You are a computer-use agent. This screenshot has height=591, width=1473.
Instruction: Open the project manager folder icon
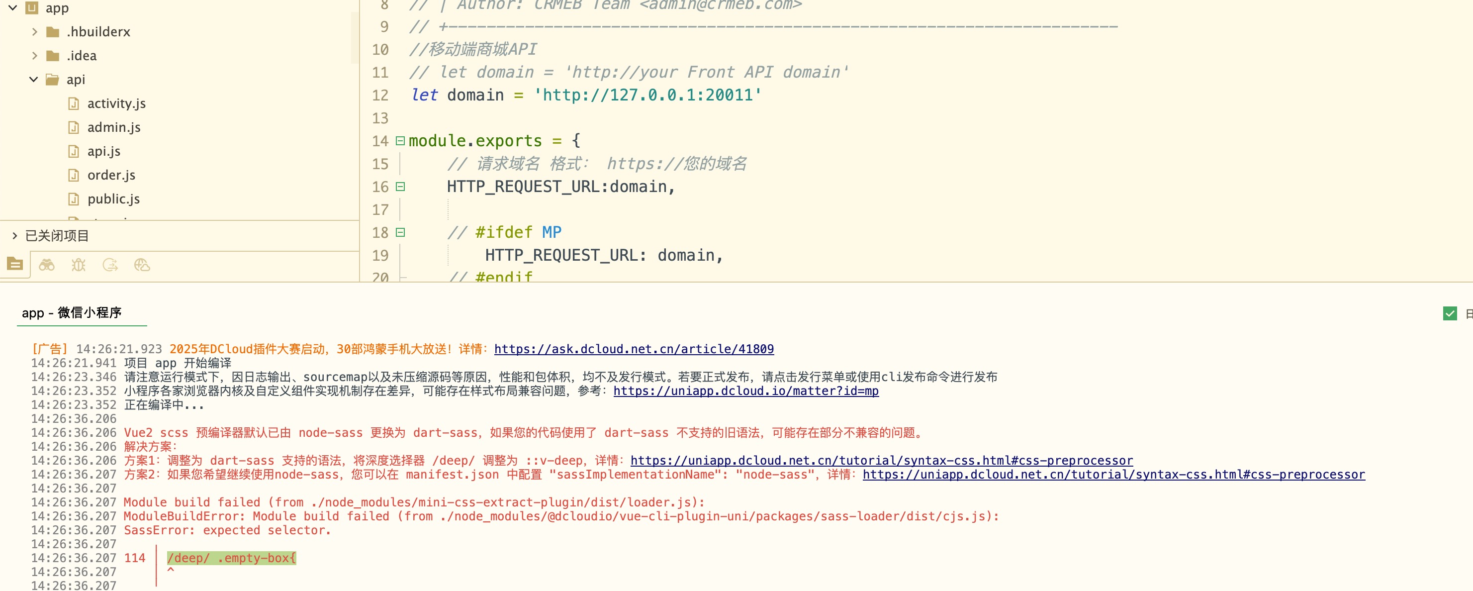click(x=15, y=264)
